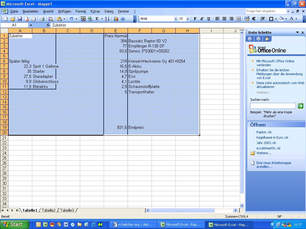Open the fill color dropdown arrow
The image size is (306, 229).
click(x=286, y=19)
